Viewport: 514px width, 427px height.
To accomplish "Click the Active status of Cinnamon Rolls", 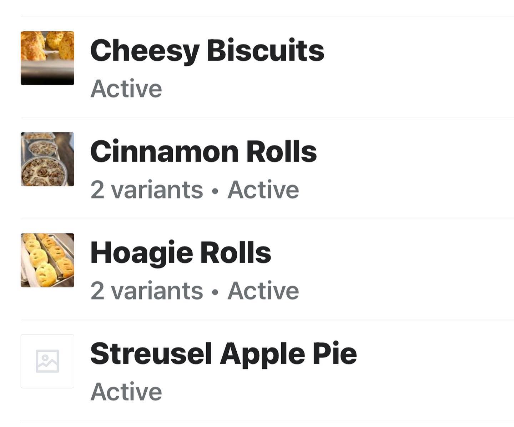I will [x=263, y=190].
